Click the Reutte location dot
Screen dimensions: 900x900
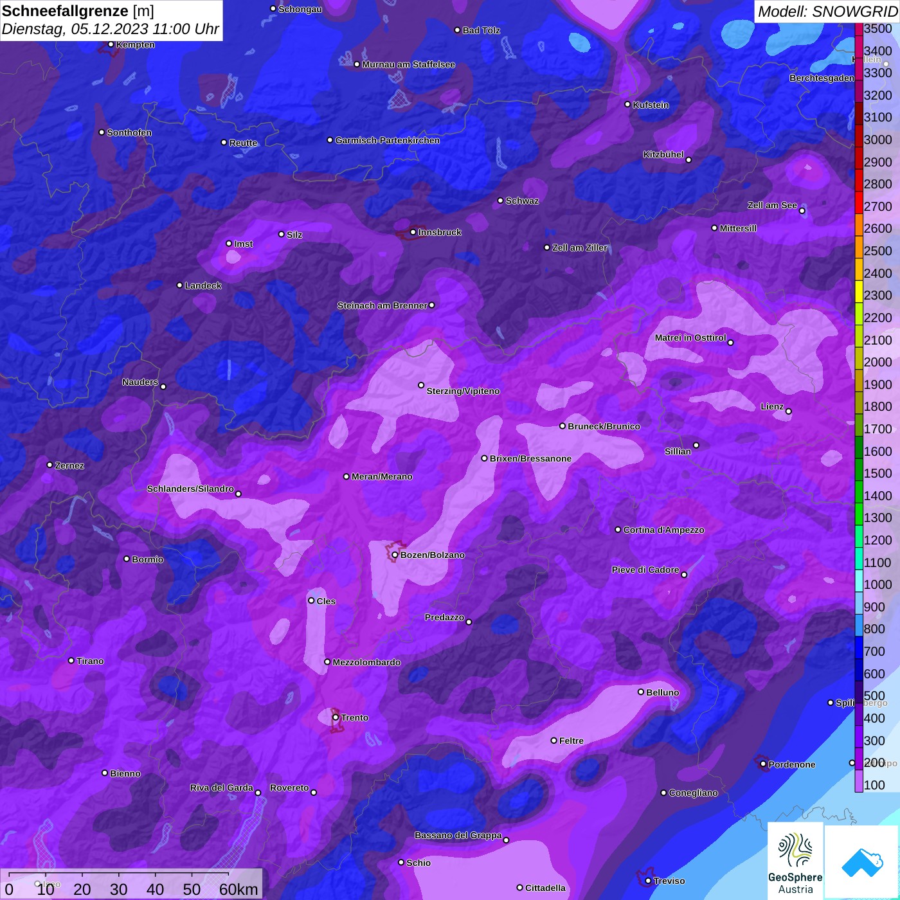click(x=224, y=142)
